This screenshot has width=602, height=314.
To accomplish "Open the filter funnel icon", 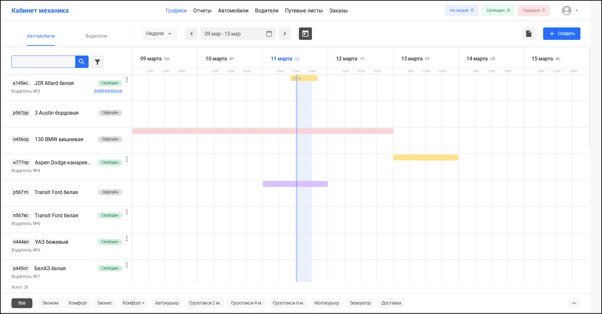I will 97,62.
